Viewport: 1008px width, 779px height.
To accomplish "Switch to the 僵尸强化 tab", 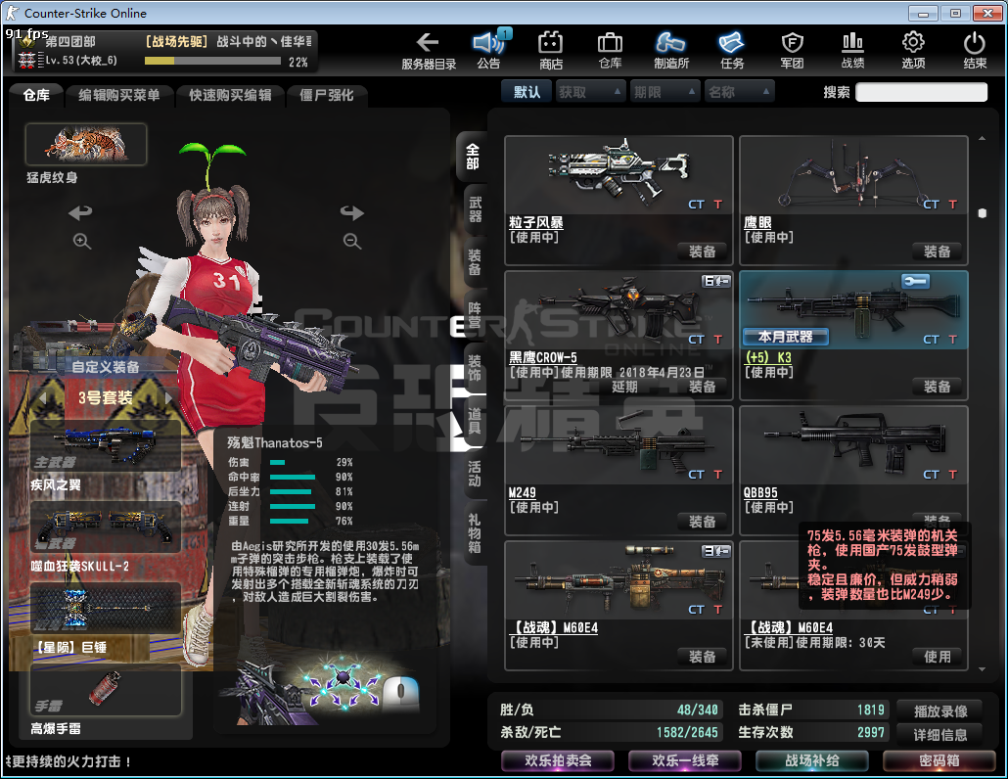I will tap(327, 95).
